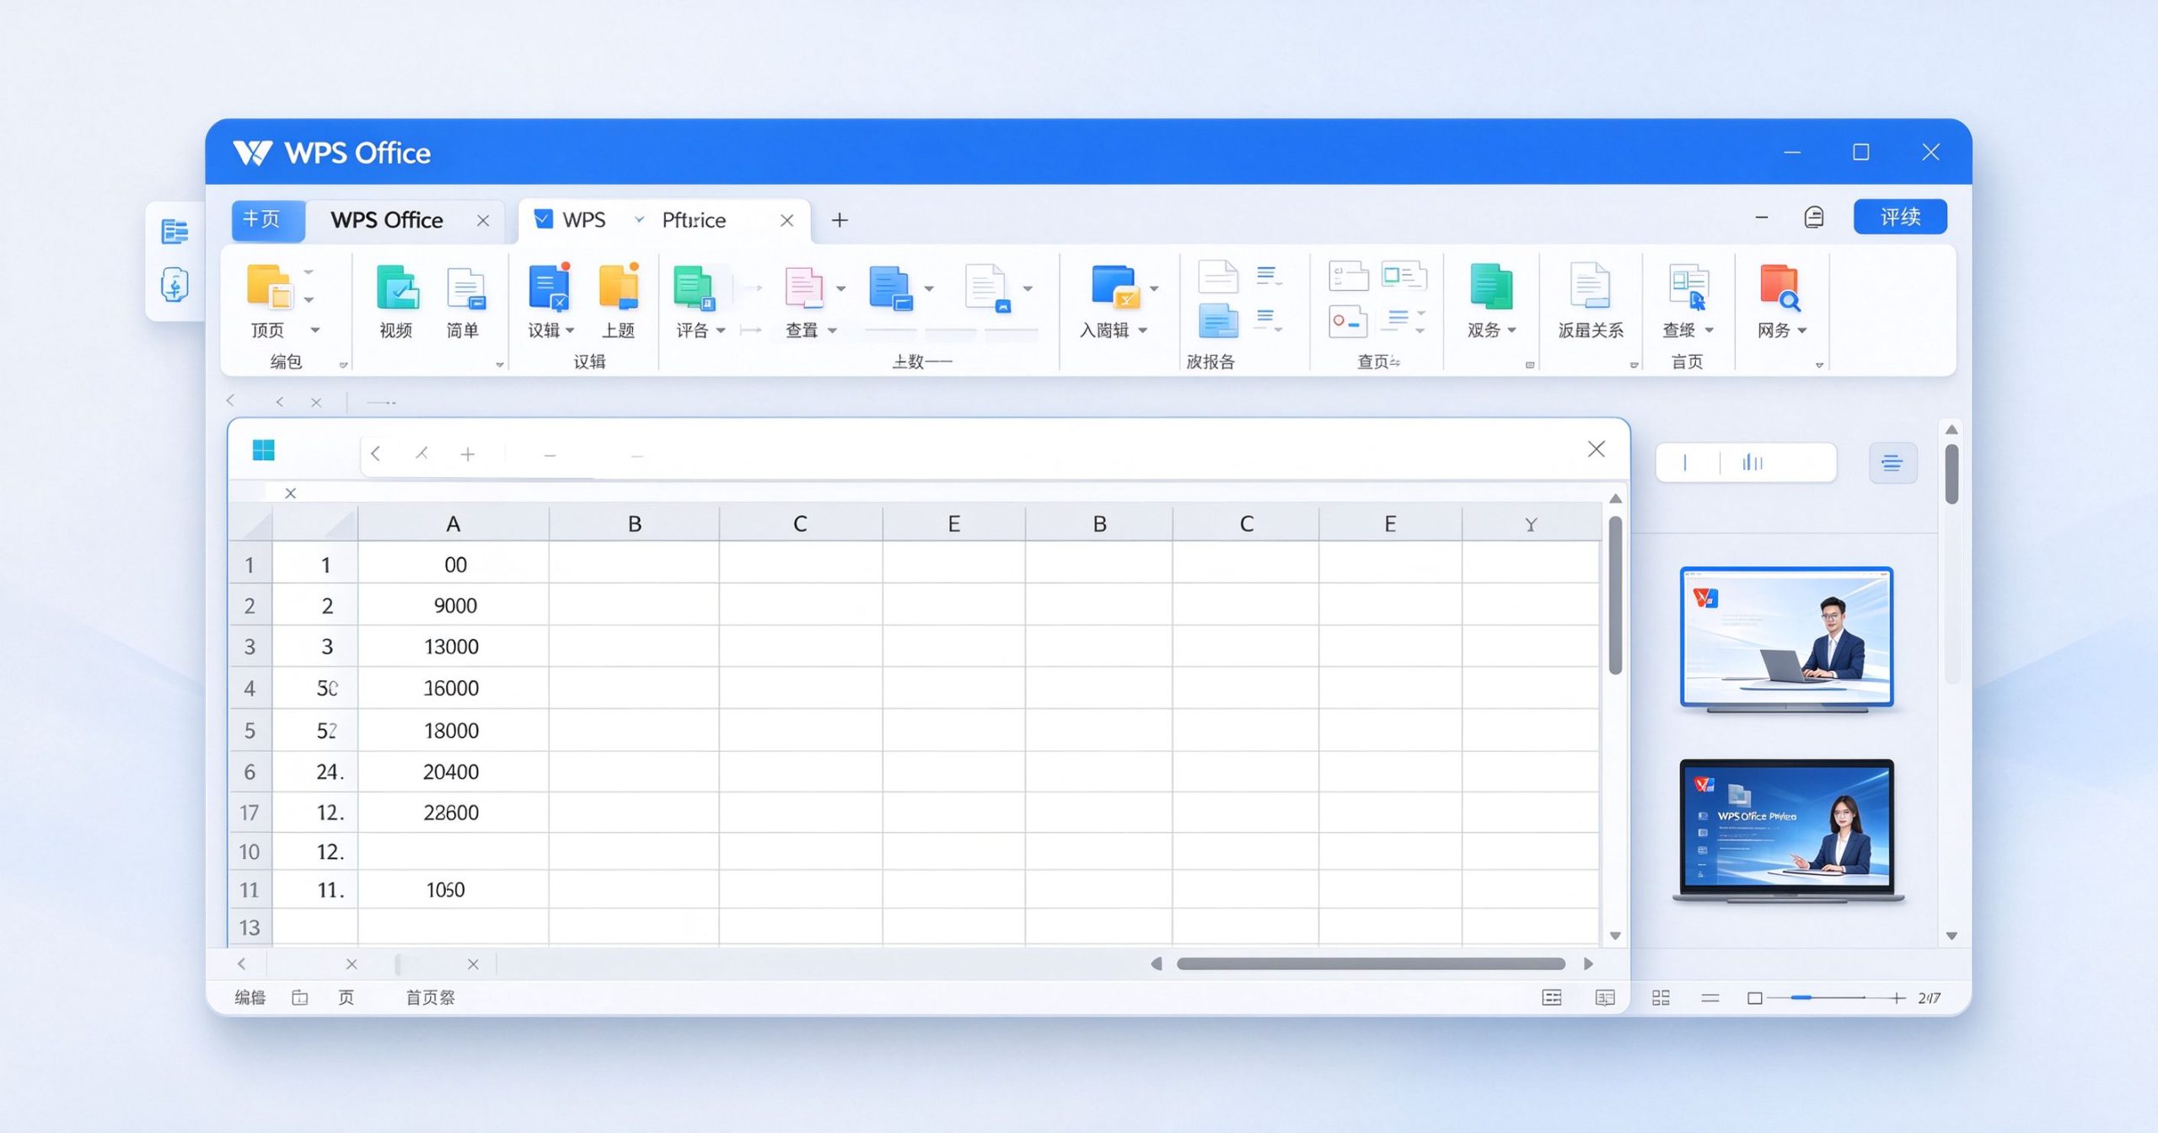The height and width of the screenshot is (1133, 2158).
Task: Click the back arrow in sheet toolbar
Action: coord(376,454)
